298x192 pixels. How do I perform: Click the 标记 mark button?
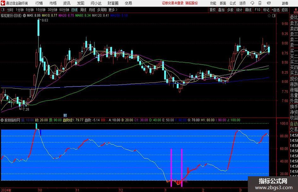point(266,10)
